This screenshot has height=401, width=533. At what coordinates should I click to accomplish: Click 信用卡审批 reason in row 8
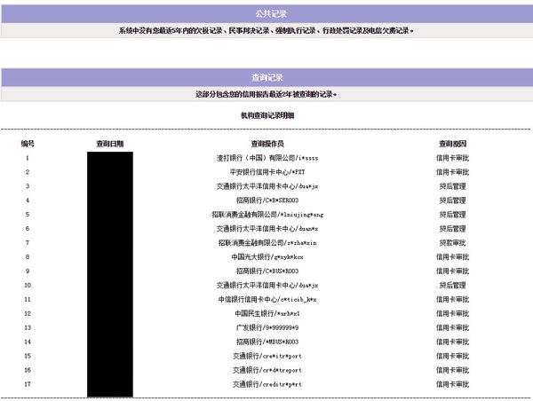click(452, 257)
